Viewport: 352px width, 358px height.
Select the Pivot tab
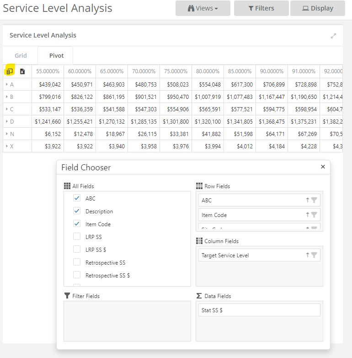click(x=56, y=55)
